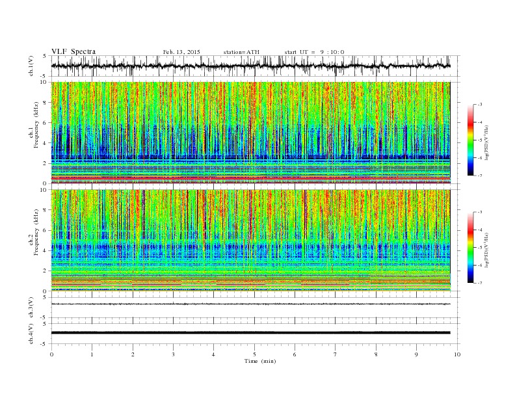The image size is (515, 398).
Task: Click the "9" time-axis tick label
Action: (416, 354)
